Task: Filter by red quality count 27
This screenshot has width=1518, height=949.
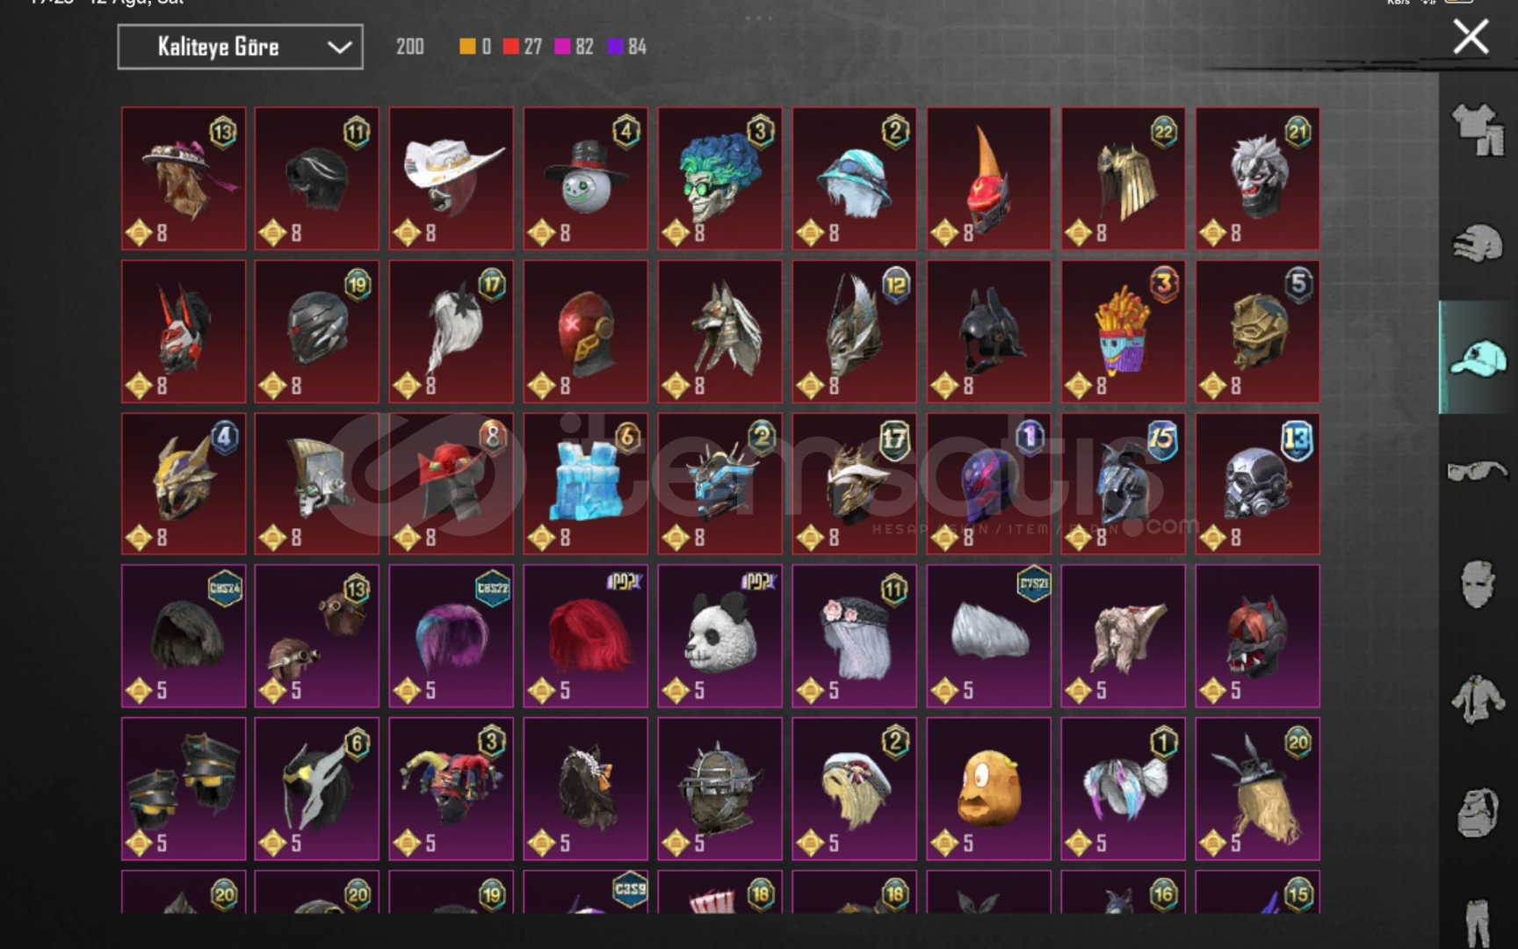Action: tap(523, 47)
